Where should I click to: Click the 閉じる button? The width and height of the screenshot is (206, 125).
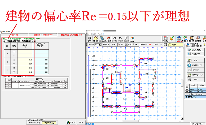(80, 122)
